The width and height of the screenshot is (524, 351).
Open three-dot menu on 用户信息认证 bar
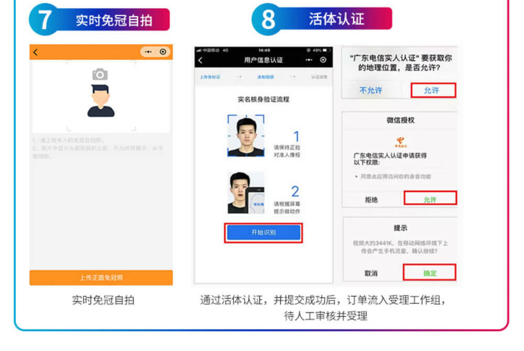[309, 60]
